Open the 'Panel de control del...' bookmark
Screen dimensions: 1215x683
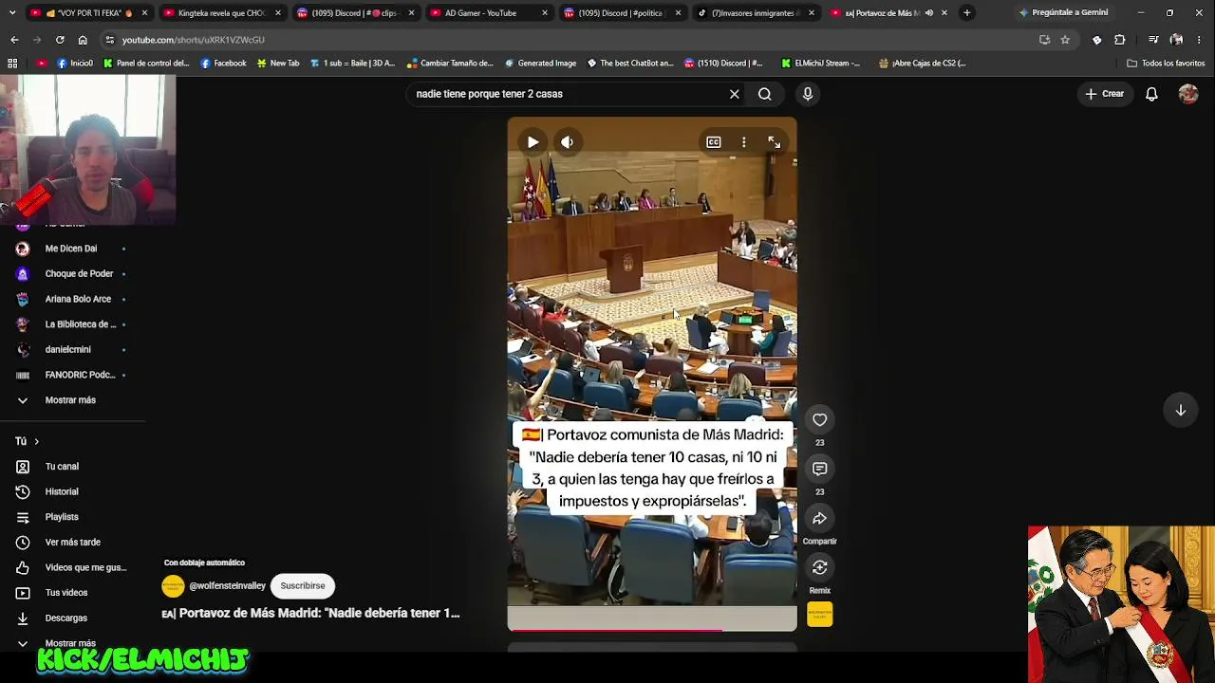point(146,64)
